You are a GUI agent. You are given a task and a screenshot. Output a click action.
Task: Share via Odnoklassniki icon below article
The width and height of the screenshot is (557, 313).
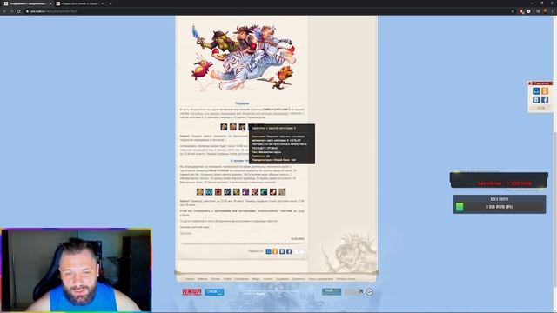[x=275, y=251]
